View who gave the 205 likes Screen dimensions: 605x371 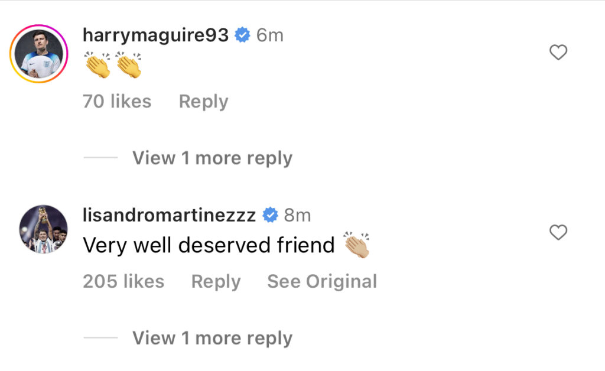123,282
